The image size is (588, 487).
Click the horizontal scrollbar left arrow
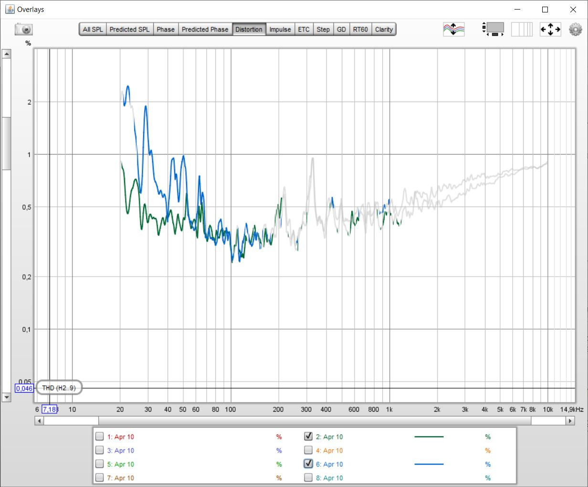click(x=40, y=421)
